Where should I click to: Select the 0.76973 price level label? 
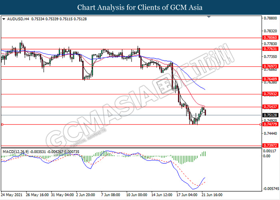coord(270,66)
